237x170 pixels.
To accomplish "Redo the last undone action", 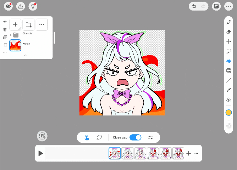I will [x=203, y=6].
